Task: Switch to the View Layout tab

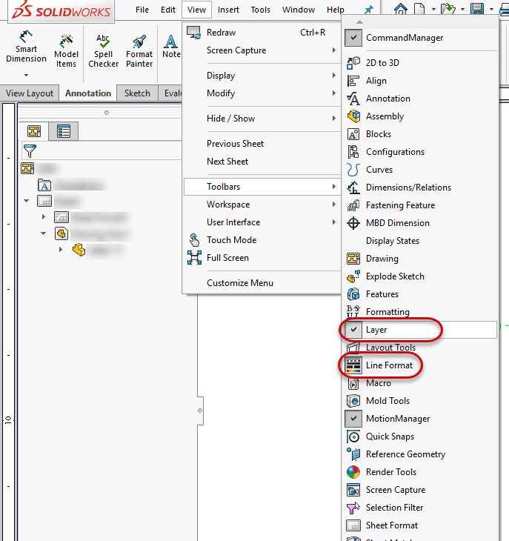Action: point(30,93)
